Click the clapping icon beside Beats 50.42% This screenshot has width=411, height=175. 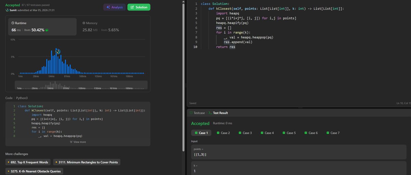tap(47, 30)
